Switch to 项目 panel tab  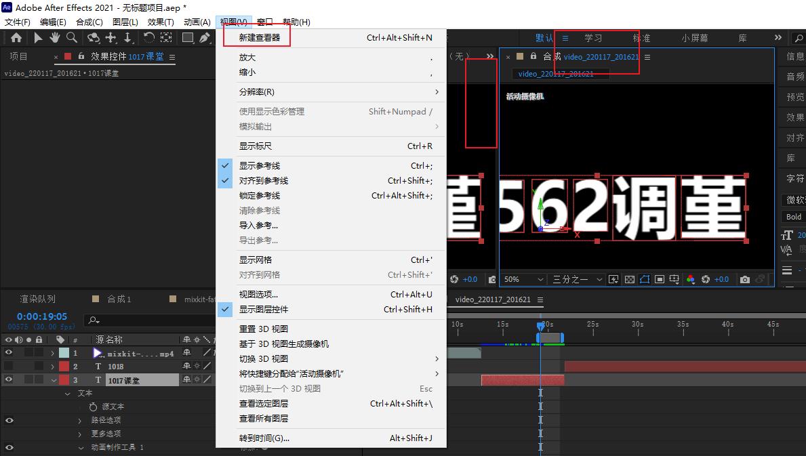pos(18,56)
